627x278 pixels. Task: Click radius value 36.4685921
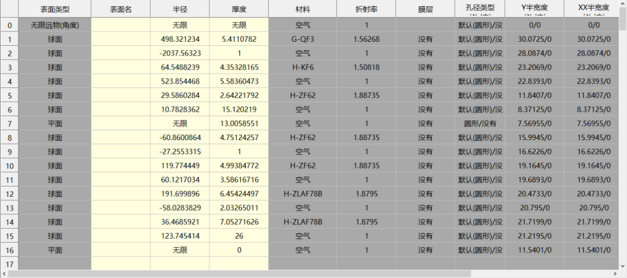(180, 222)
